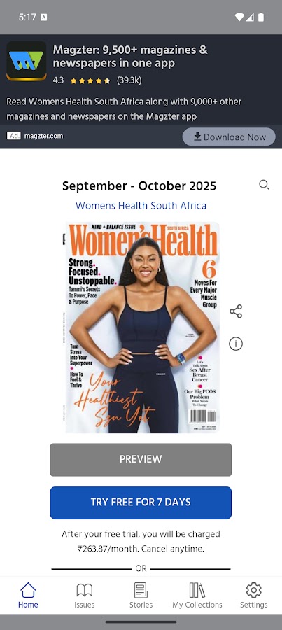Tap Download Now in the ad
The height and width of the screenshot is (630, 282).
coord(229,136)
